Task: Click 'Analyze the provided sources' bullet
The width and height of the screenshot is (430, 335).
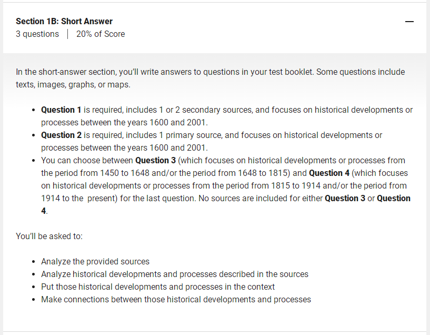Action: [95, 261]
